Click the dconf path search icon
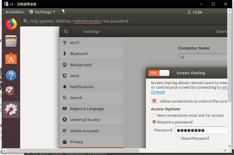 (x=25, y=21)
